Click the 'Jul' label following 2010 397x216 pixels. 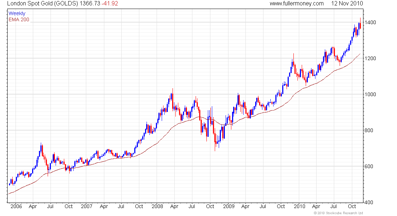(x=334, y=206)
